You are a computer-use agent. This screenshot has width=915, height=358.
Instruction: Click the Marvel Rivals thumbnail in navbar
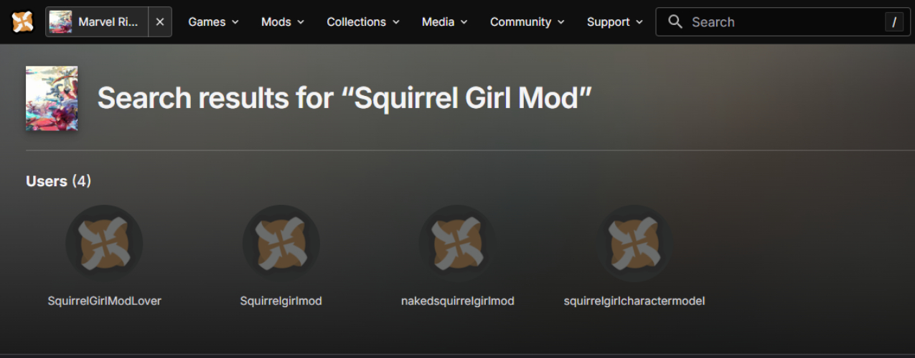pyautogui.click(x=60, y=22)
